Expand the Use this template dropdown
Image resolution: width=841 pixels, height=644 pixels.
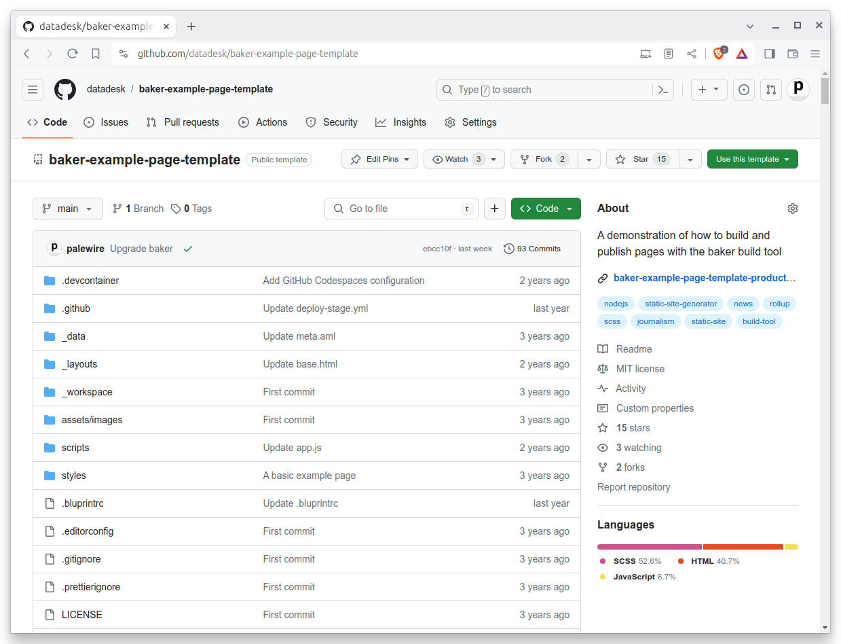[753, 159]
